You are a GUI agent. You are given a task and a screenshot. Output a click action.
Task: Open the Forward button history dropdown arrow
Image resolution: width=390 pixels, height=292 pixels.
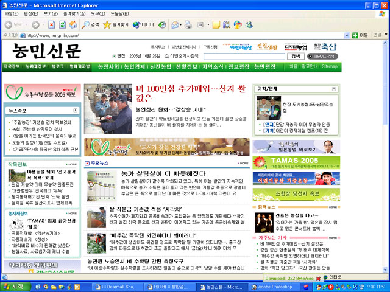tap(43, 24)
